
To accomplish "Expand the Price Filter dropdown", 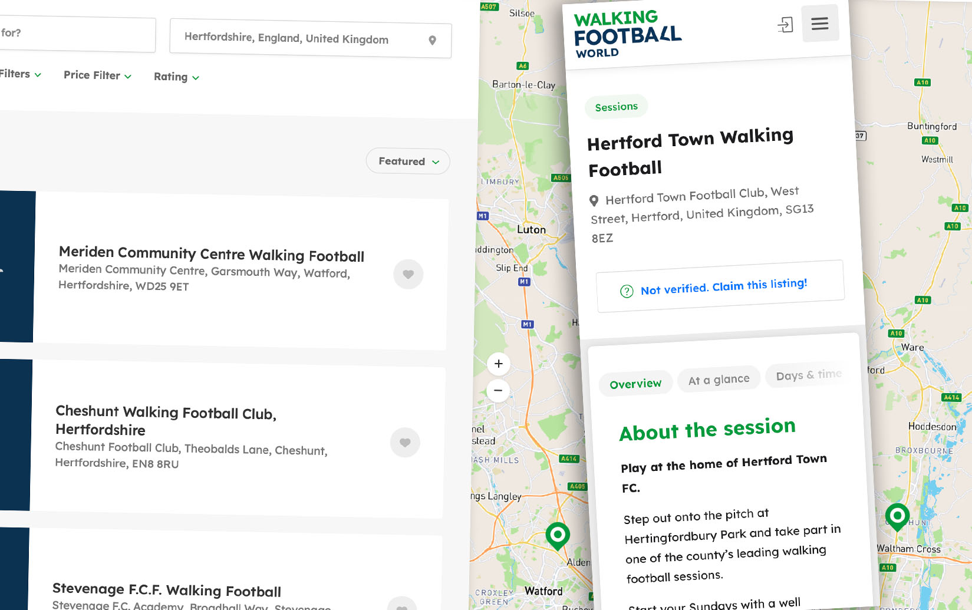I will pyautogui.click(x=97, y=75).
